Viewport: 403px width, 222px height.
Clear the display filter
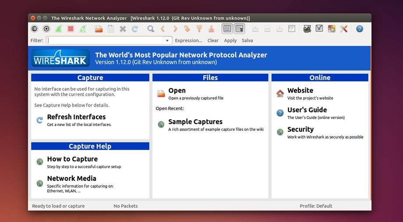tap(213, 40)
